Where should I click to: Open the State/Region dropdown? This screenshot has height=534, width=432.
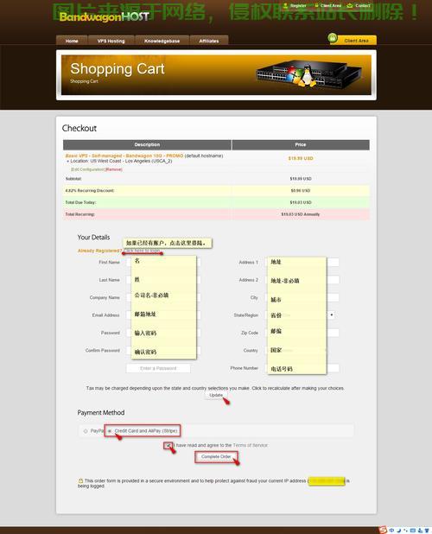point(300,315)
